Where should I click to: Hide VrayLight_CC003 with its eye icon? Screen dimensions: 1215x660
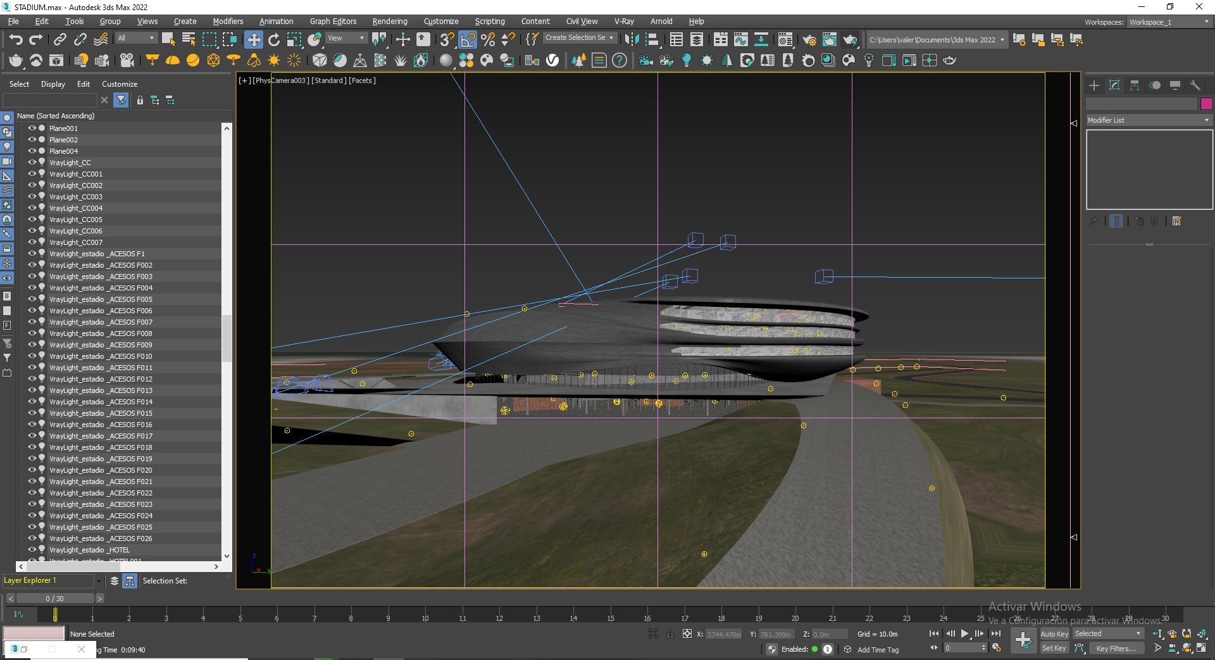click(x=32, y=196)
